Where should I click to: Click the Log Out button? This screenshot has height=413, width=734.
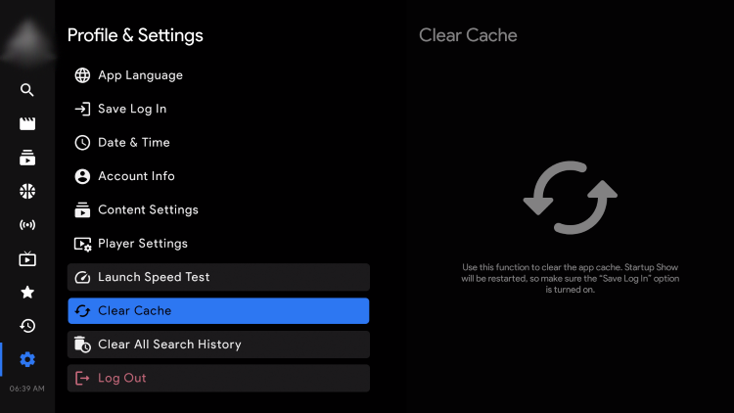218,378
